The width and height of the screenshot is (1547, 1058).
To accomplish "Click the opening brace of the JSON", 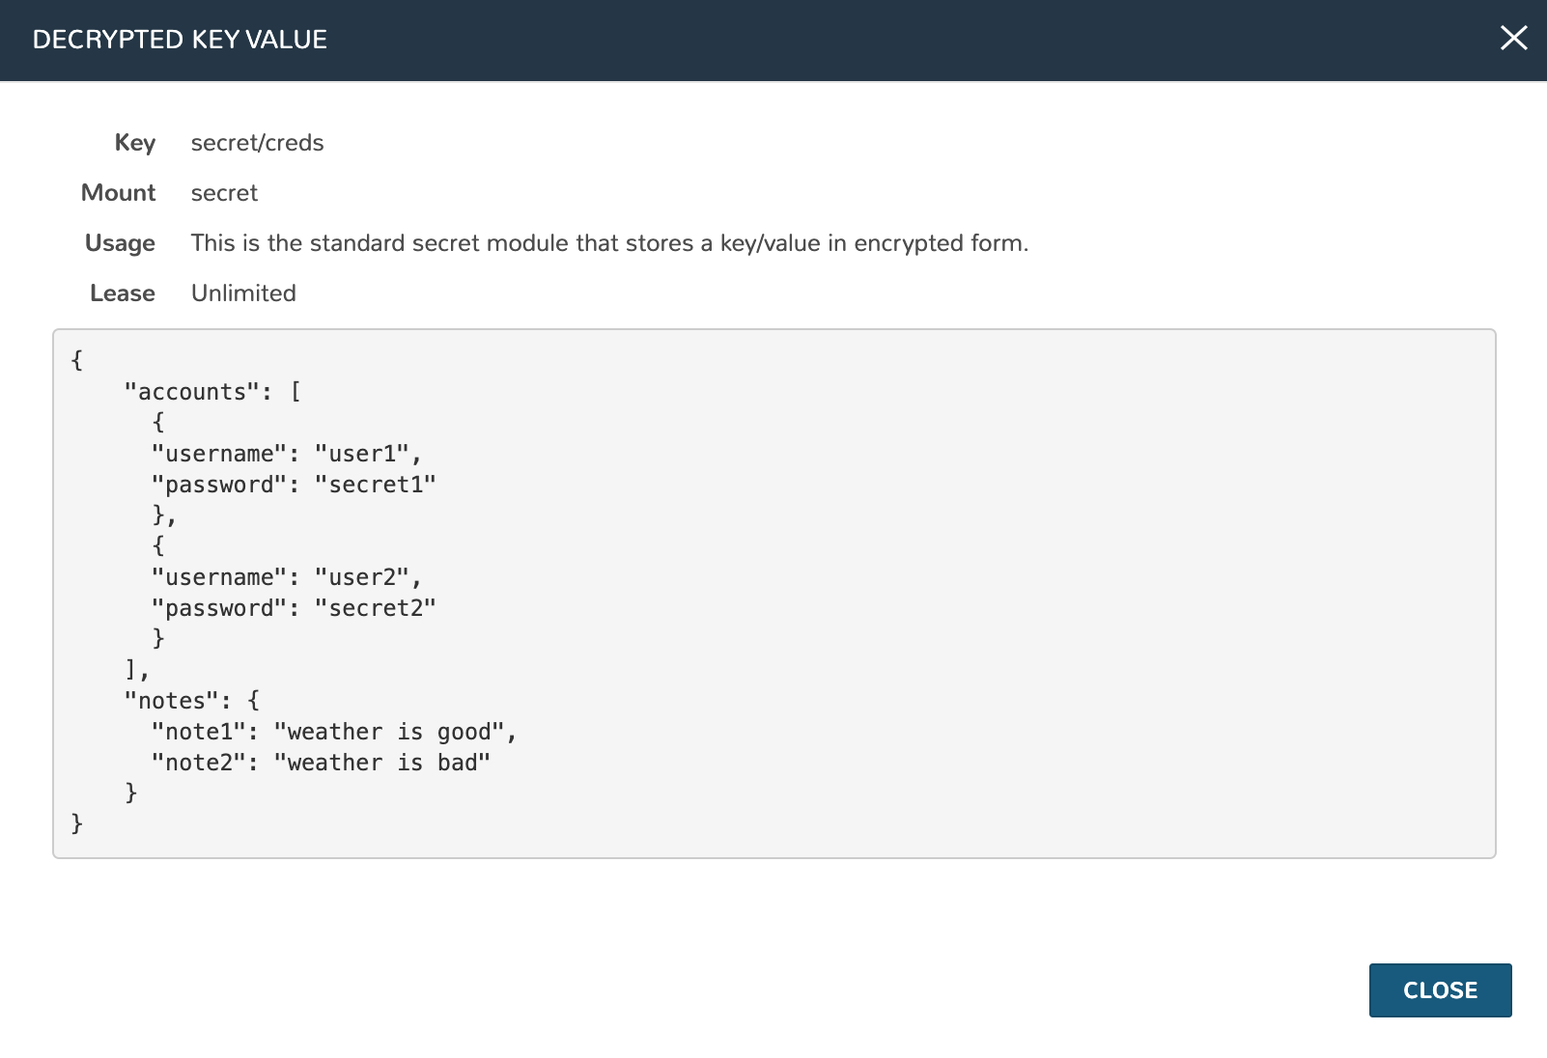I will click(x=75, y=359).
